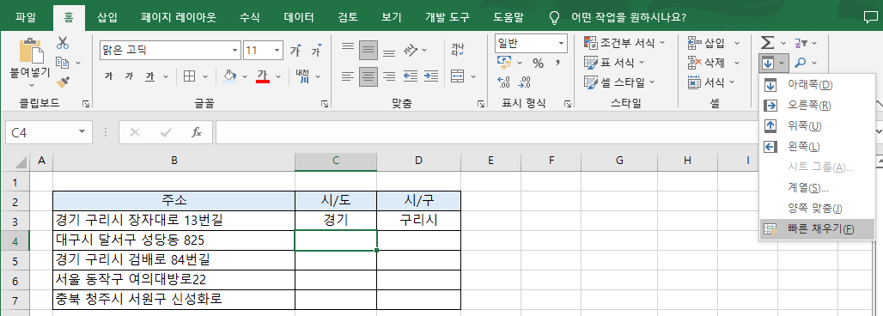
Task: Choose 계열(S)... series menu item
Action: pyautogui.click(x=817, y=188)
